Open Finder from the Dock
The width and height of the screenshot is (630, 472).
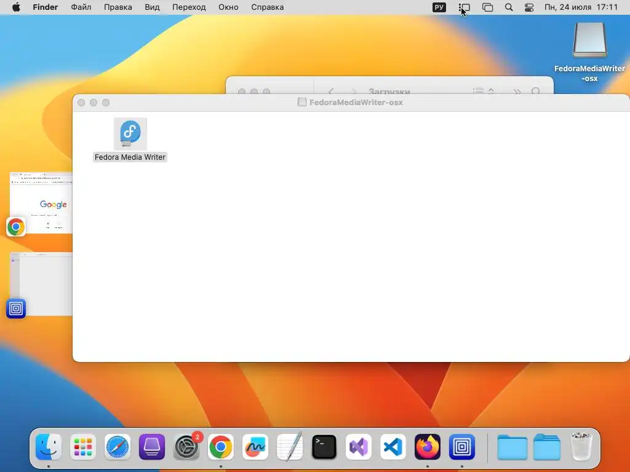tap(49, 447)
